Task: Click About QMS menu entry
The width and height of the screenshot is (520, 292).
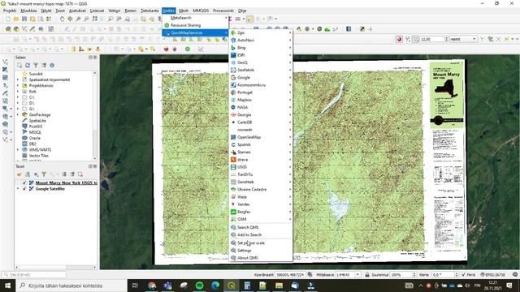Action: pyautogui.click(x=261, y=258)
